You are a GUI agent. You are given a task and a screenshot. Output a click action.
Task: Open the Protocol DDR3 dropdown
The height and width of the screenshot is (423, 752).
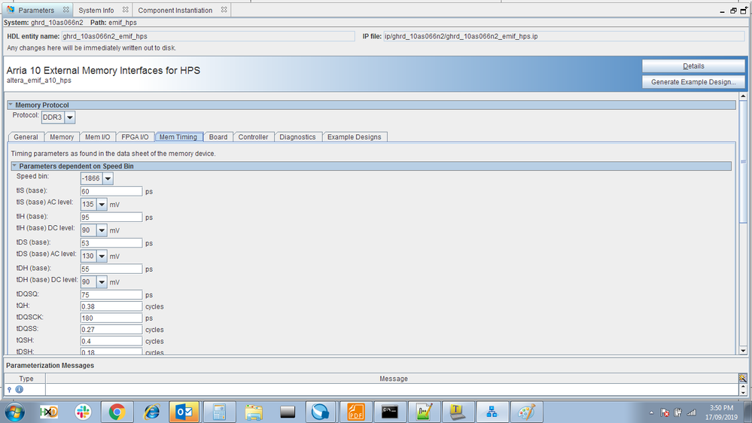coord(69,117)
